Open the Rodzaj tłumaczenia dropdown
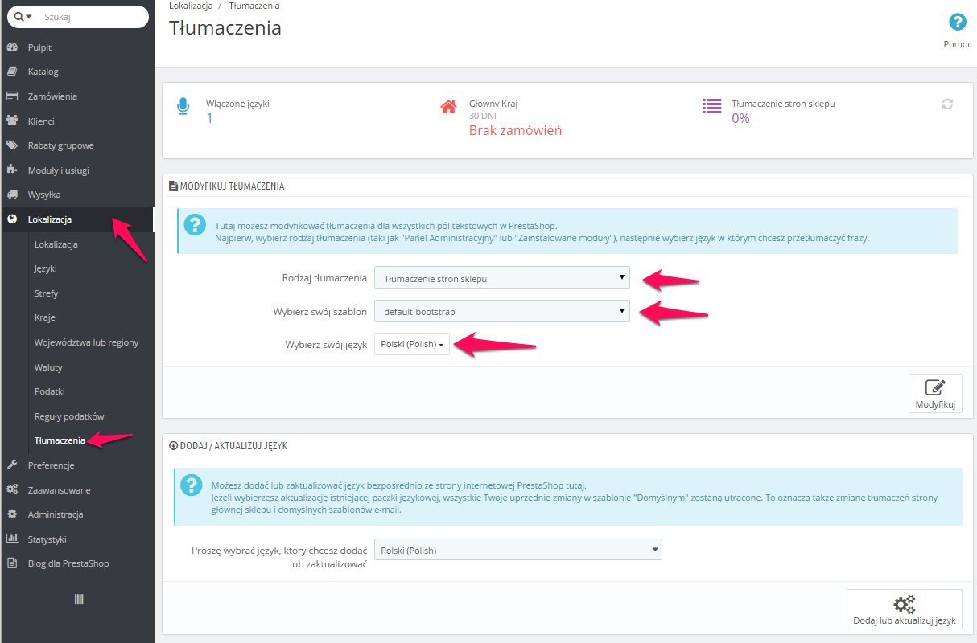Image resolution: width=977 pixels, height=643 pixels. [x=502, y=278]
